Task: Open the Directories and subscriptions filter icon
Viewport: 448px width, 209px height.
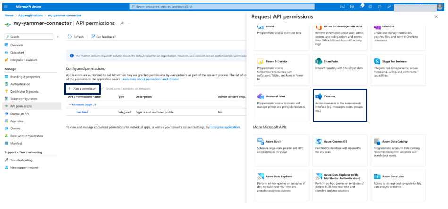Action: tap(352, 7)
